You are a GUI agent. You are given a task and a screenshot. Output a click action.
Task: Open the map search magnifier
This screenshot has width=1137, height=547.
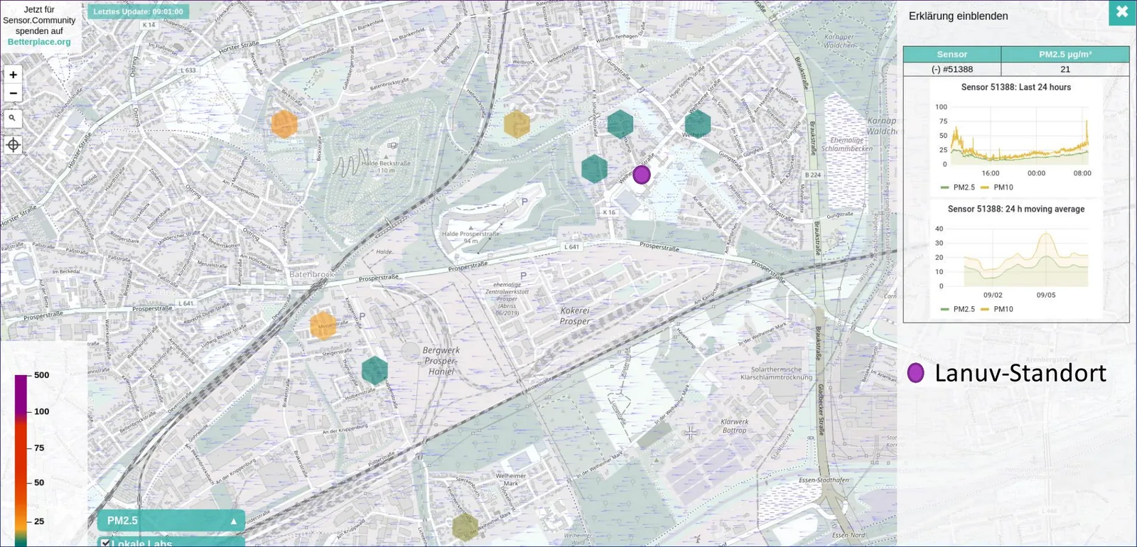13,119
